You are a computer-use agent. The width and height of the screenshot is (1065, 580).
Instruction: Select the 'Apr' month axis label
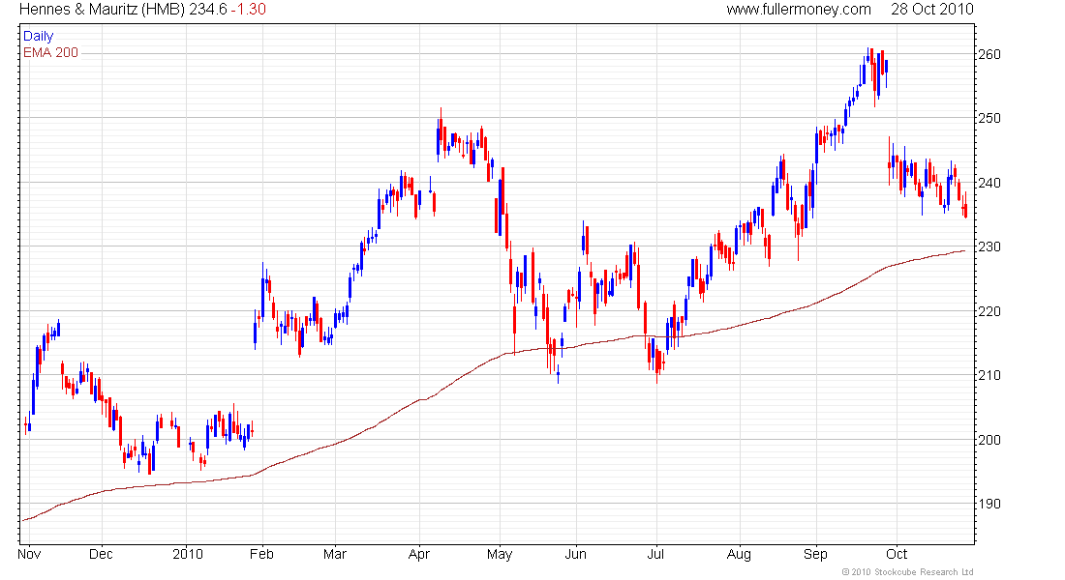[419, 554]
